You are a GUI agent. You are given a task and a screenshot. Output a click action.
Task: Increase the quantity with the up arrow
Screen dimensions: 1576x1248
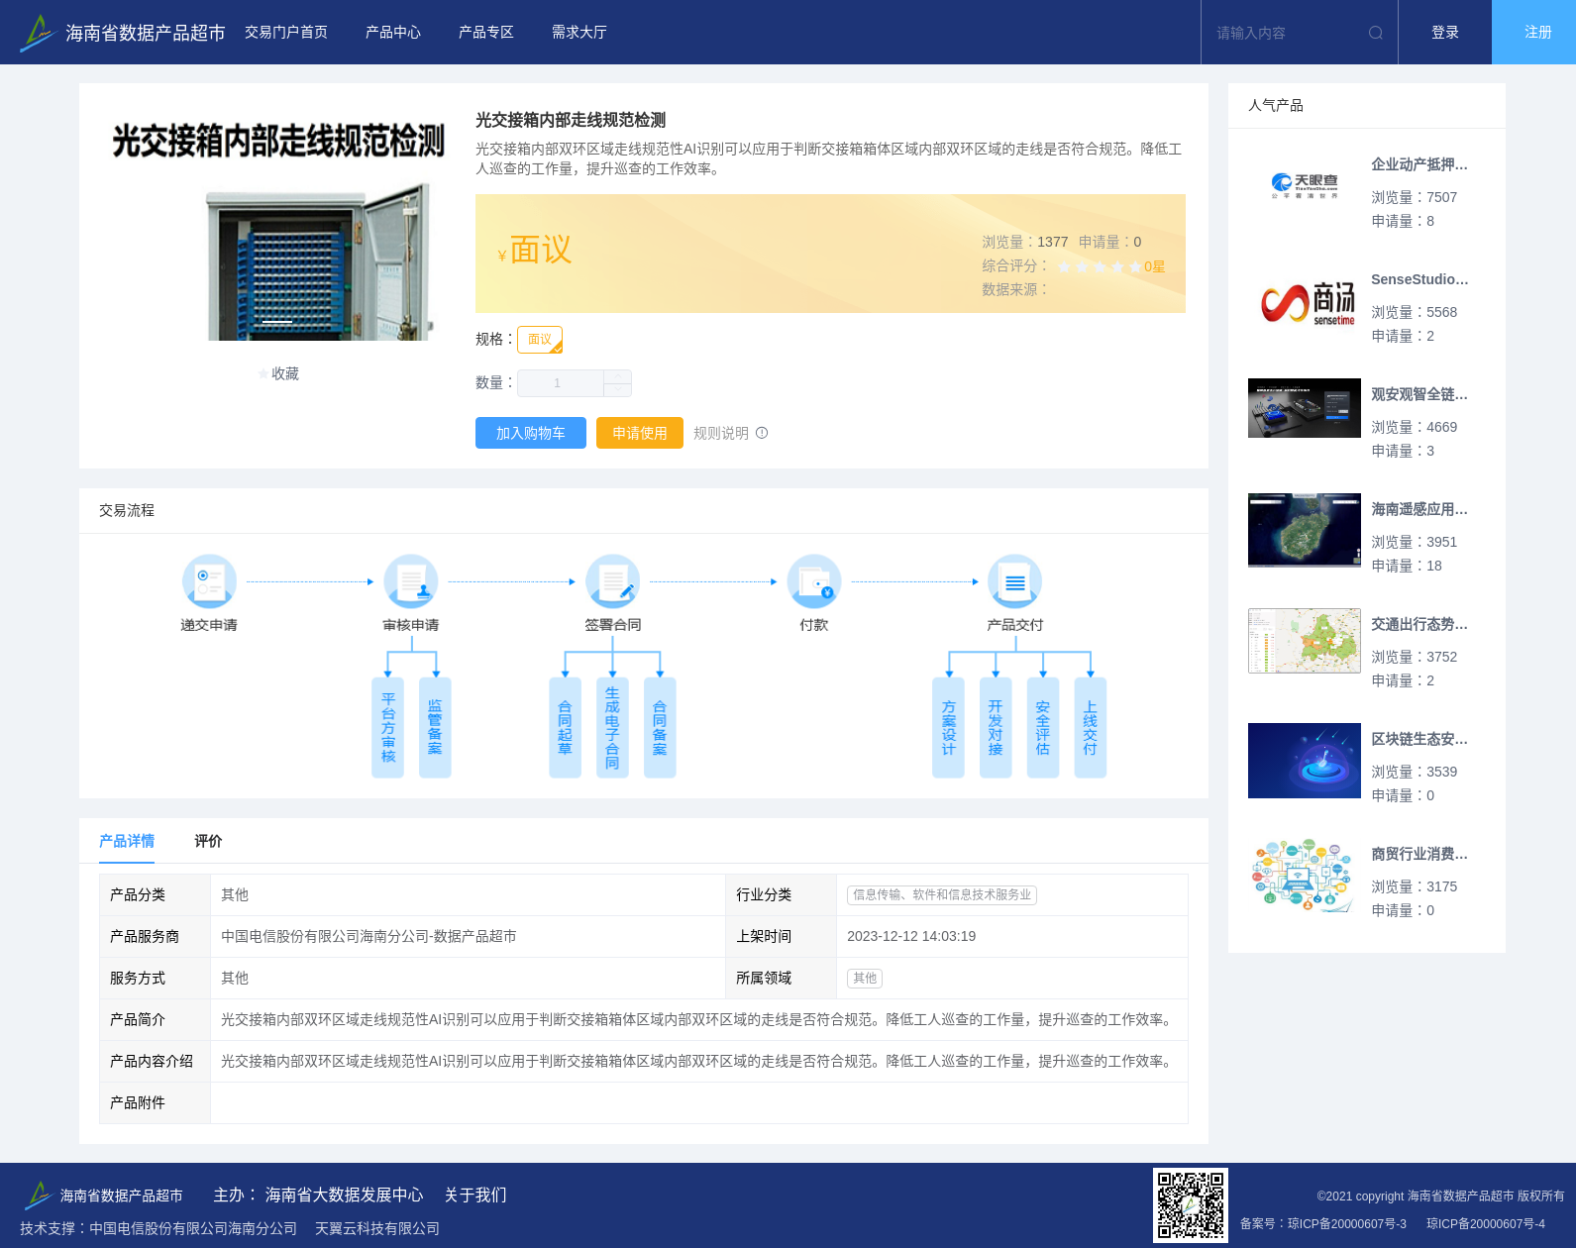point(618,376)
